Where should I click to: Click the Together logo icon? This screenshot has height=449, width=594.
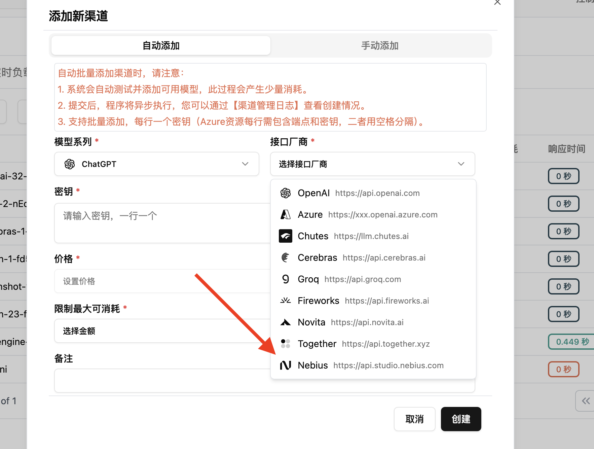[x=285, y=344]
